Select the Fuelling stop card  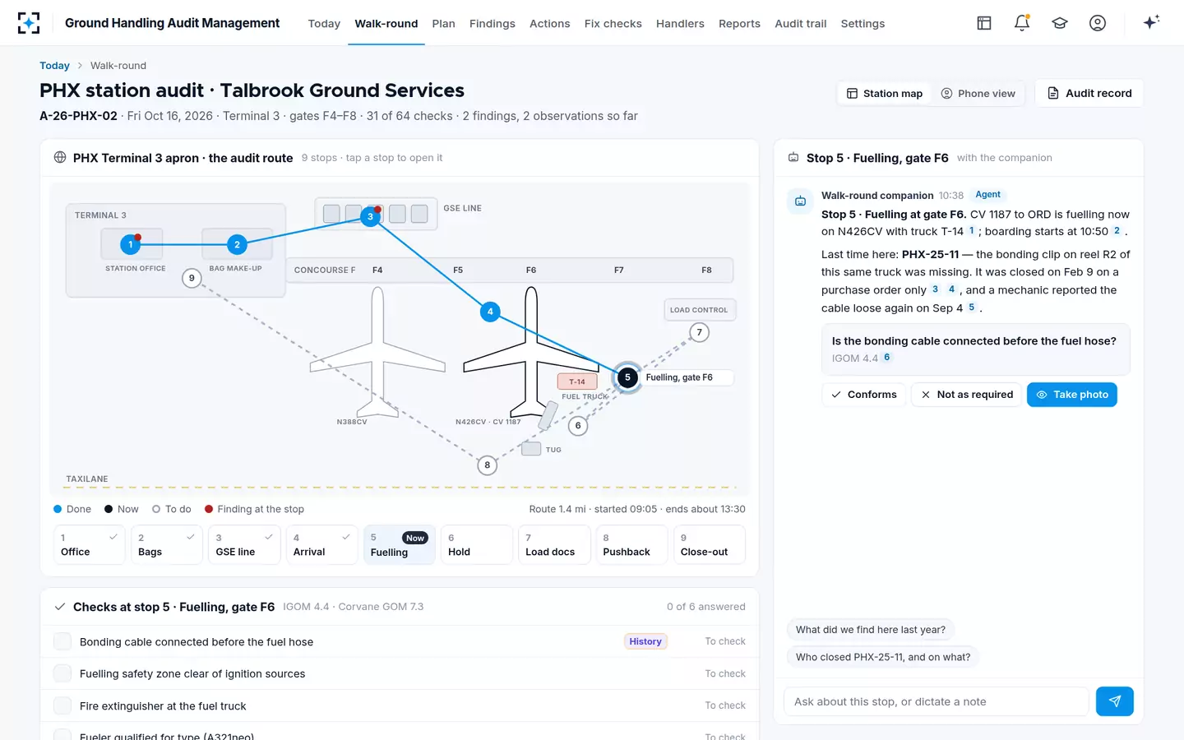[399, 544]
